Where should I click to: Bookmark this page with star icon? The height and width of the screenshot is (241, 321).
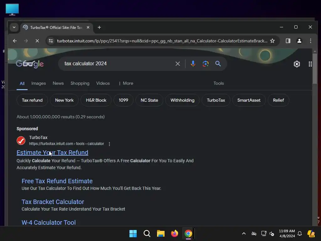(x=272, y=41)
